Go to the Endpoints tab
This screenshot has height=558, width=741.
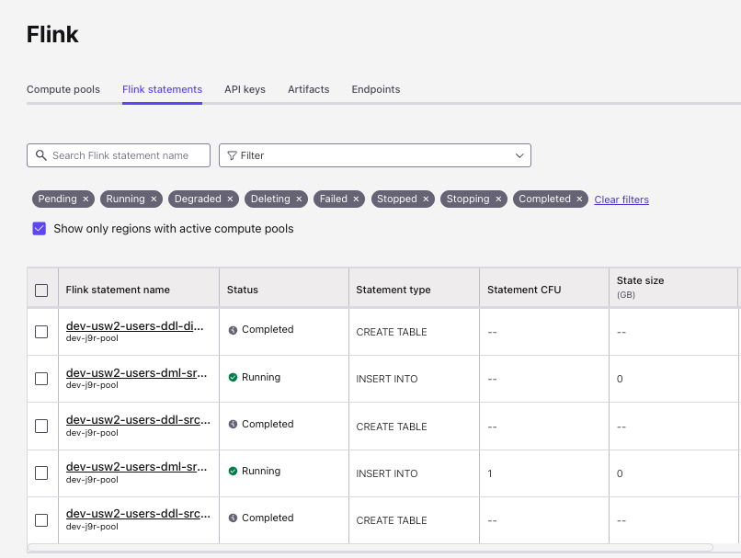tap(376, 89)
